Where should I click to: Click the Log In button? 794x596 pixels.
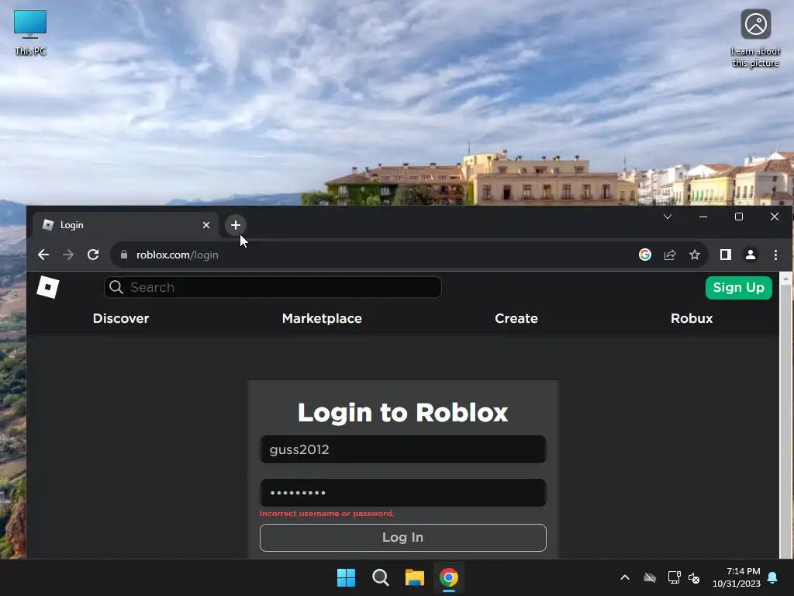coord(403,537)
